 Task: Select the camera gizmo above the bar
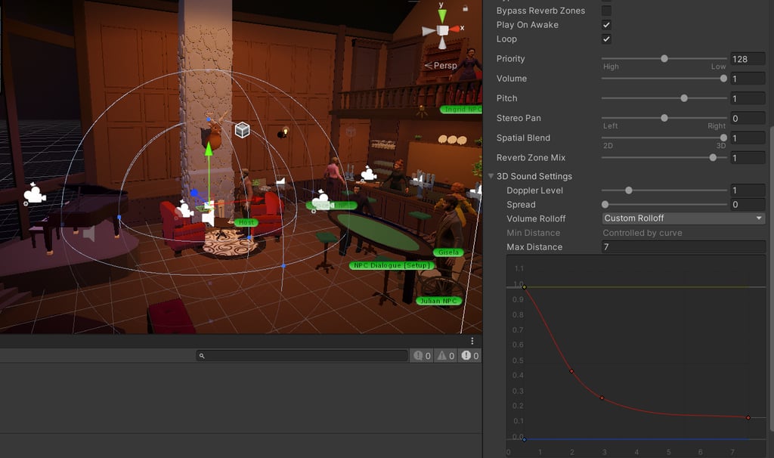368,173
